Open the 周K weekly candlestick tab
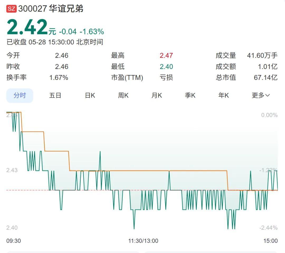Screen dimensions: 285x253 [123, 95]
